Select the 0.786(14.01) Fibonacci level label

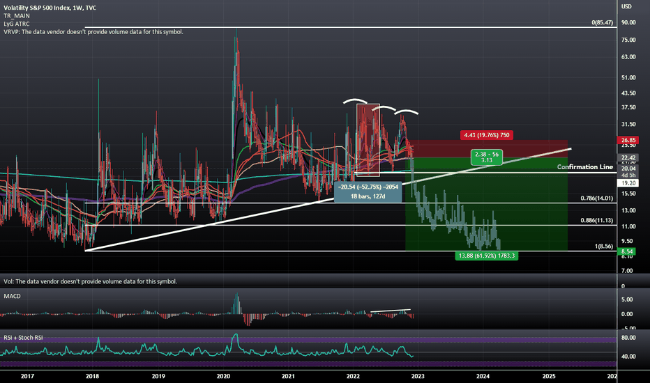(596, 198)
